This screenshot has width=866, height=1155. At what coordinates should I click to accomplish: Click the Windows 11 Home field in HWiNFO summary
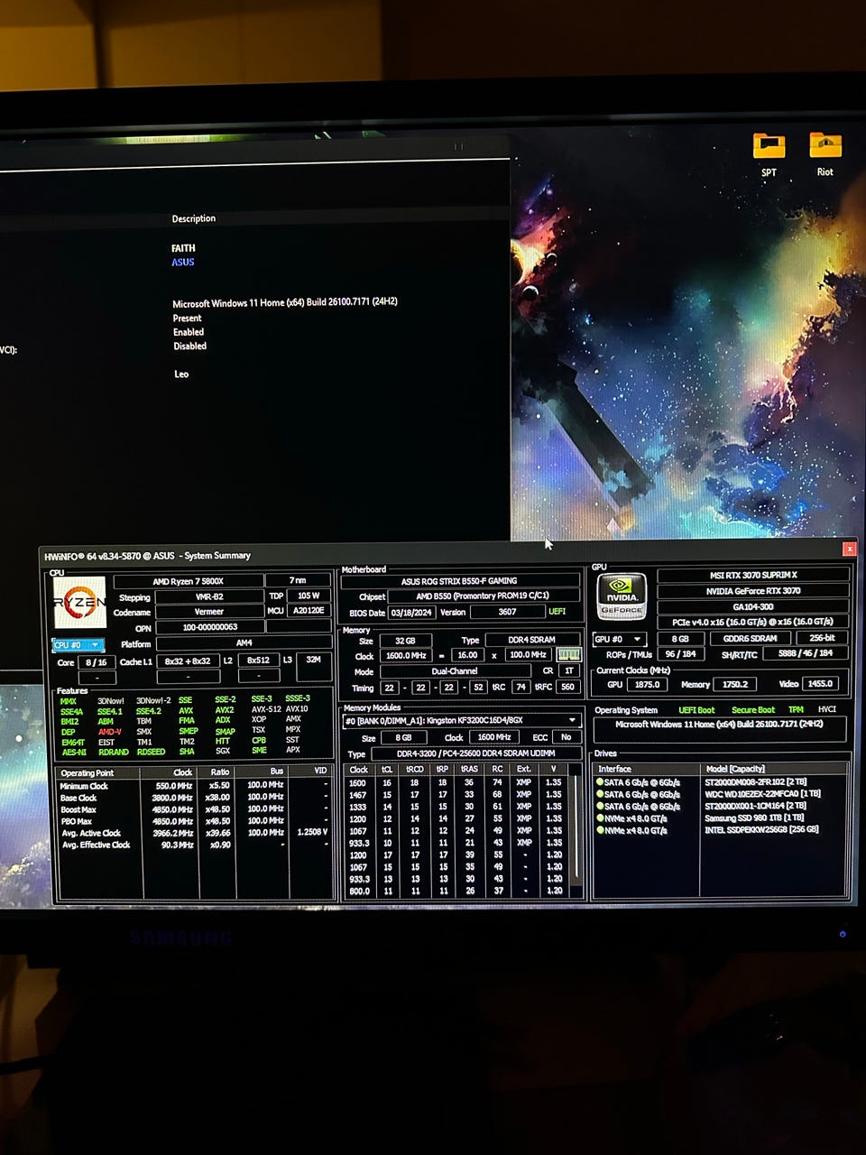point(719,728)
